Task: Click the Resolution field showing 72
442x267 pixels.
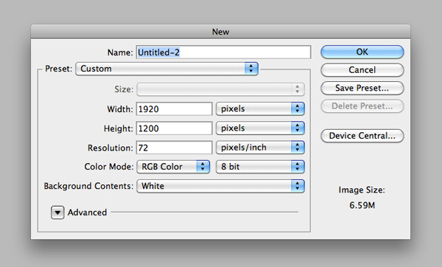Action: 174,148
